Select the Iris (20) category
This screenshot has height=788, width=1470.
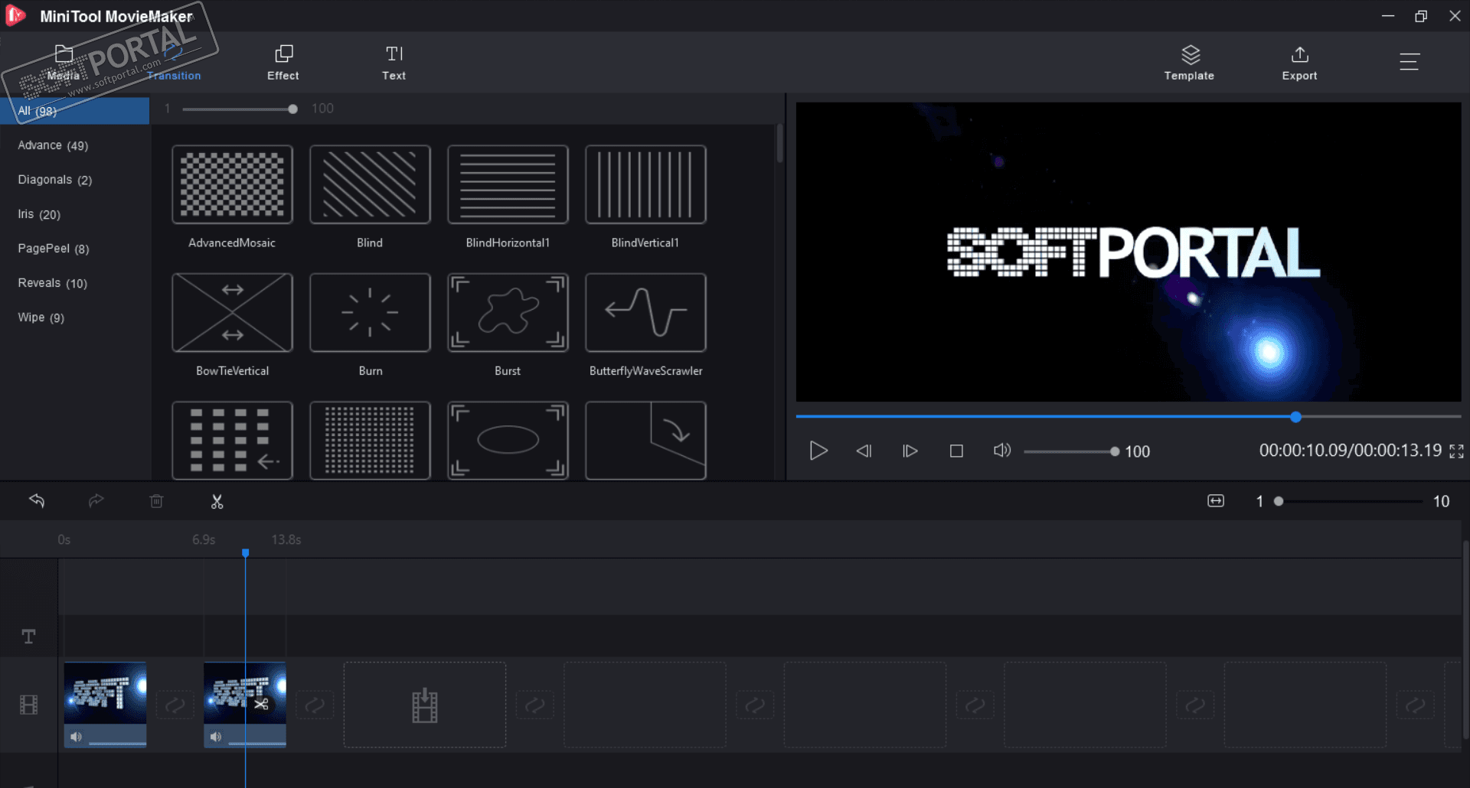(x=75, y=214)
